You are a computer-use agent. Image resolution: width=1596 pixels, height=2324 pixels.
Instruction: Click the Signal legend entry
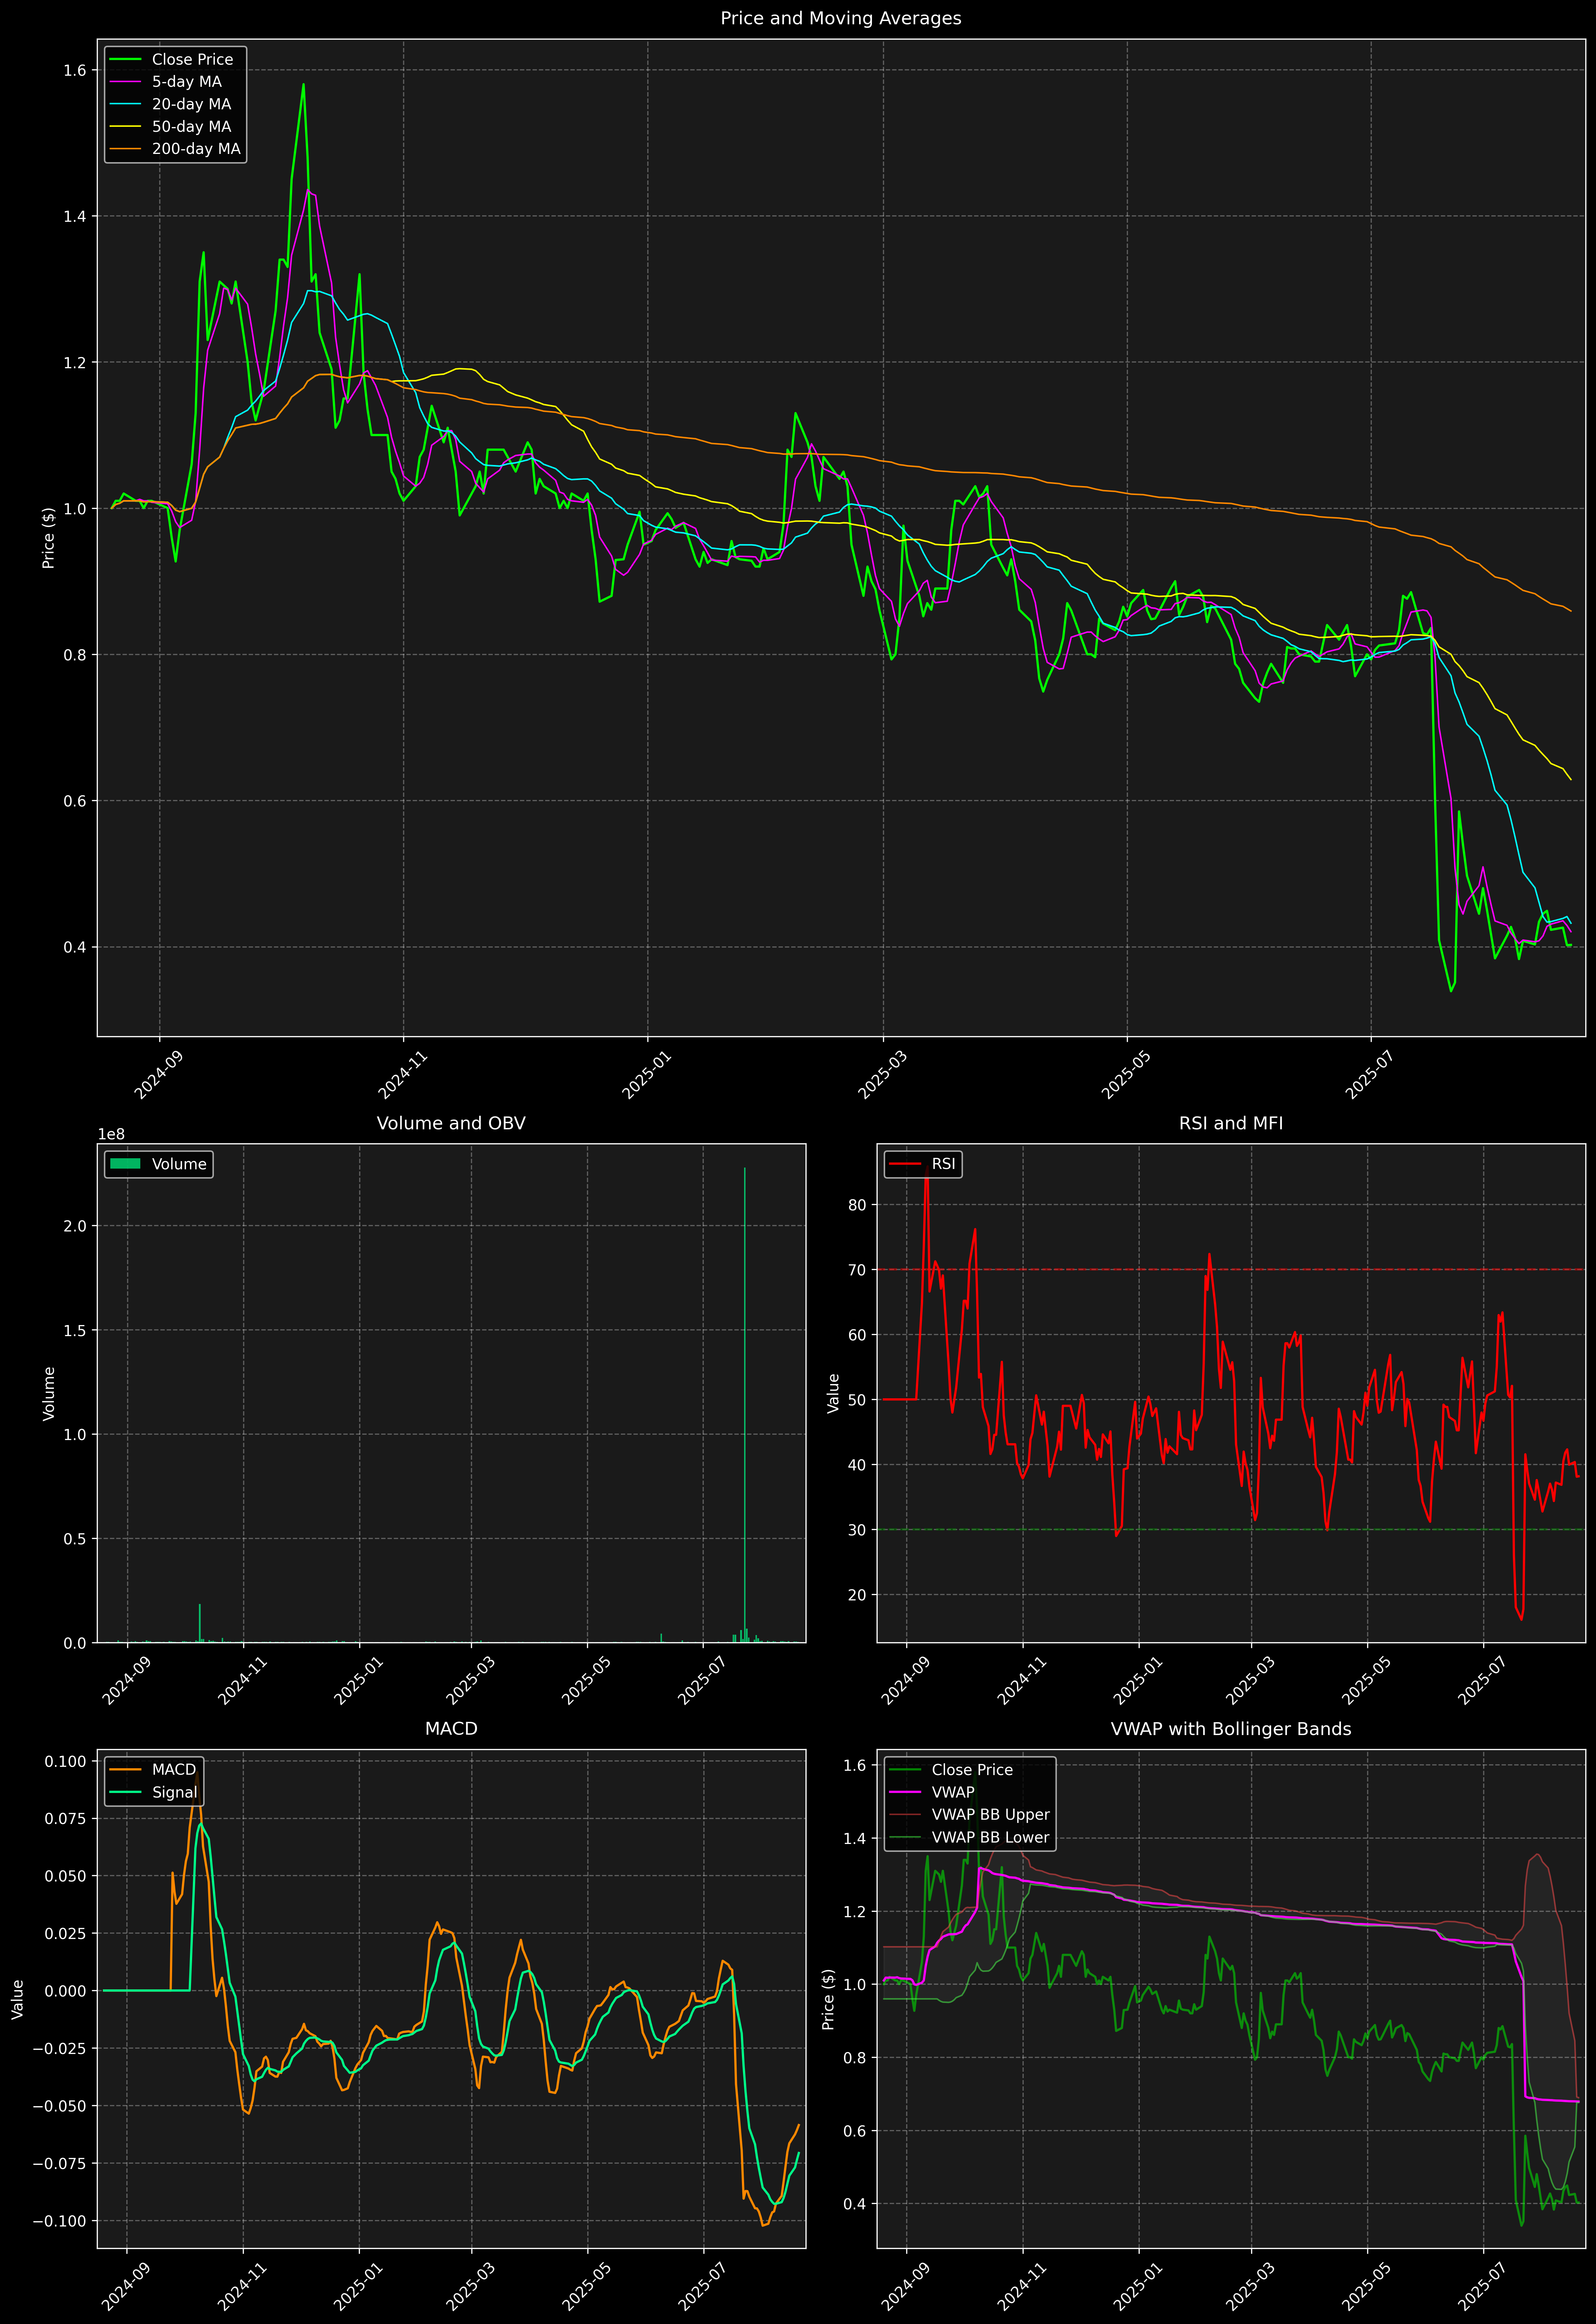[174, 1792]
